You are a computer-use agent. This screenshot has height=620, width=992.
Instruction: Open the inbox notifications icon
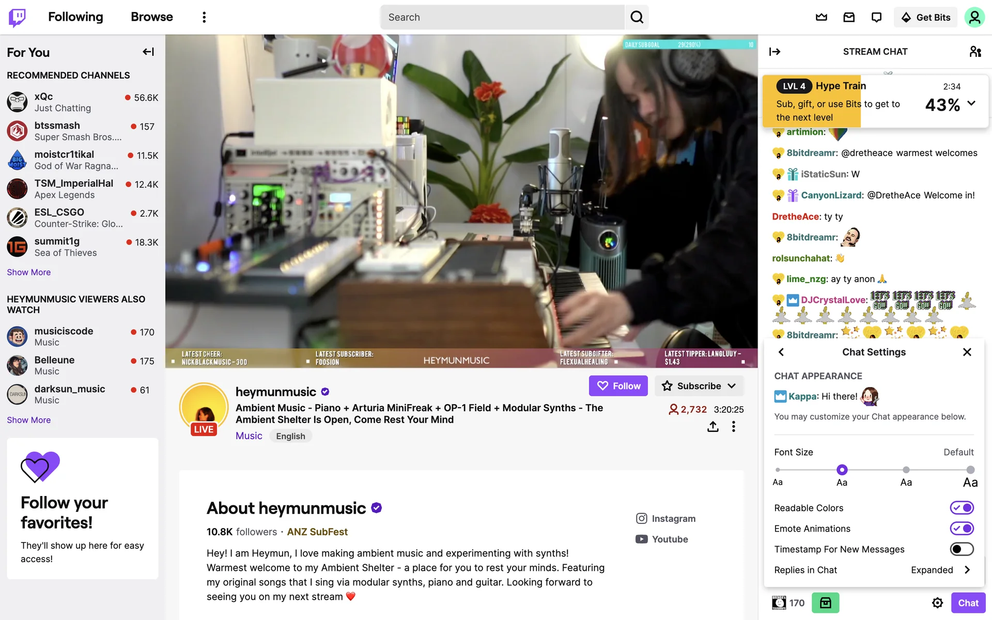pyautogui.click(x=849, y=17)
